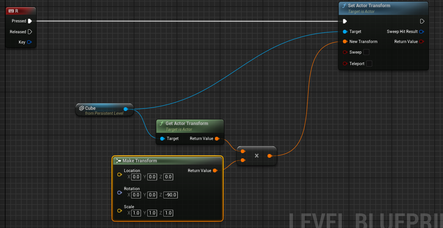Click function icon on Set Actor Transform
The height and width of the screenshot is (228, 443).
coord(344,5)
